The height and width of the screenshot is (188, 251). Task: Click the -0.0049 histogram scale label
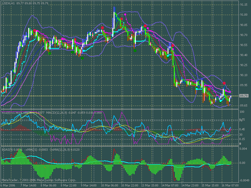[244, 180]
